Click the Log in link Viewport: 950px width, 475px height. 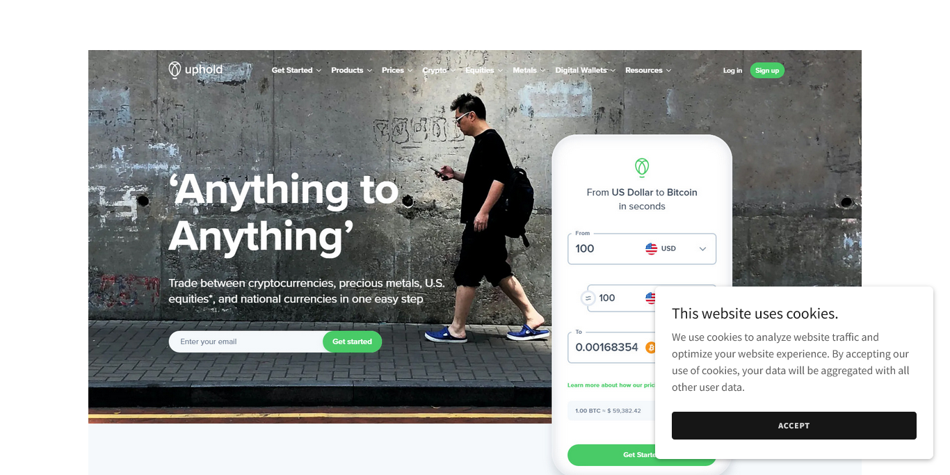click(x=732, y=70)
